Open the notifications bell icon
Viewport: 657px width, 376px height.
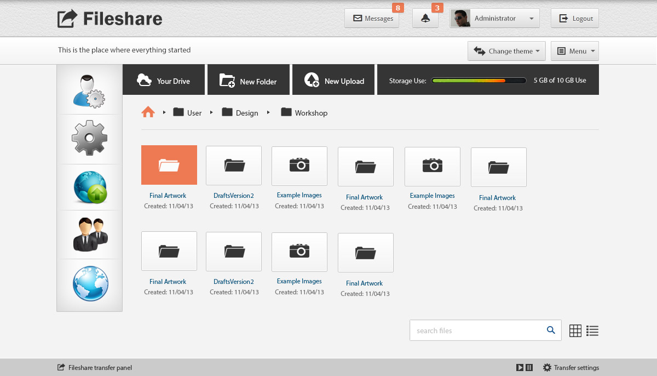pyautogui.click(x=425, y=19)
